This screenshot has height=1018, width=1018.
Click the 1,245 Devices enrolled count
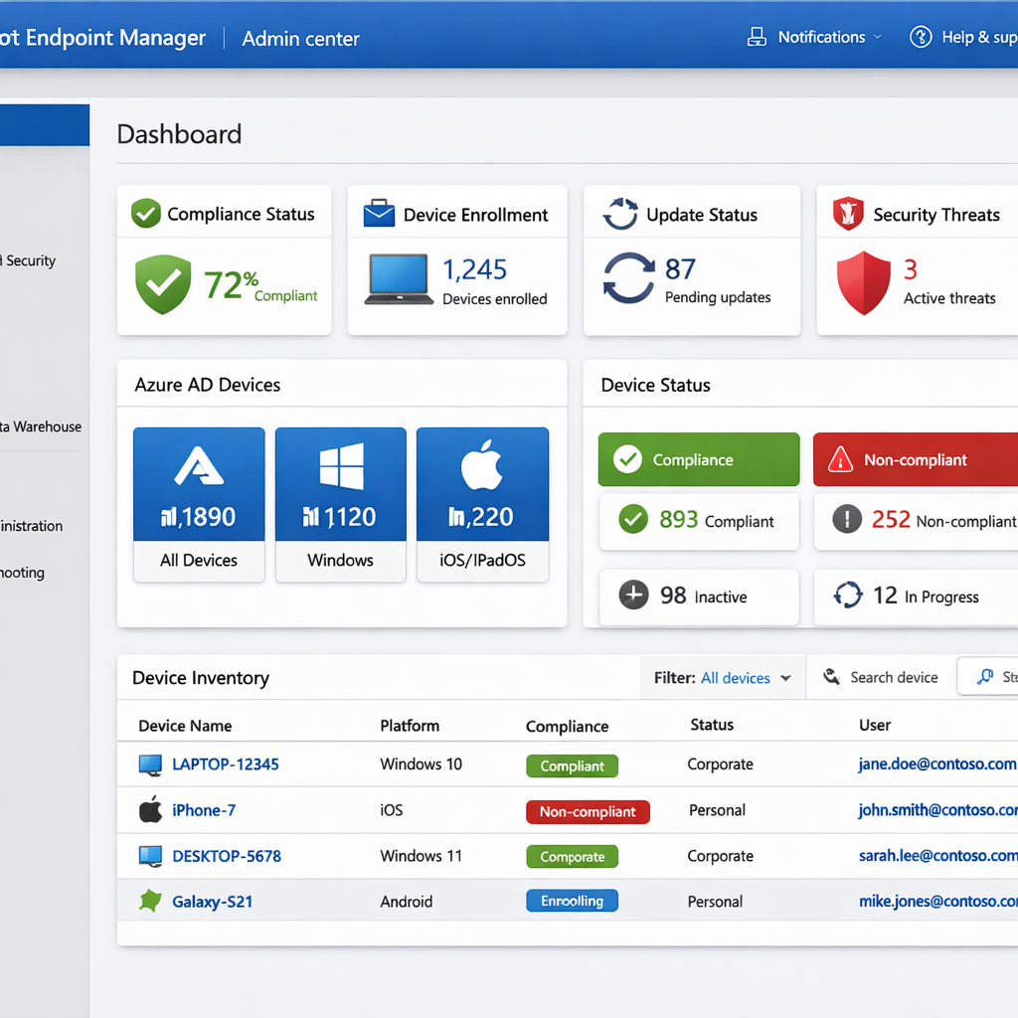tap(474, 269)
